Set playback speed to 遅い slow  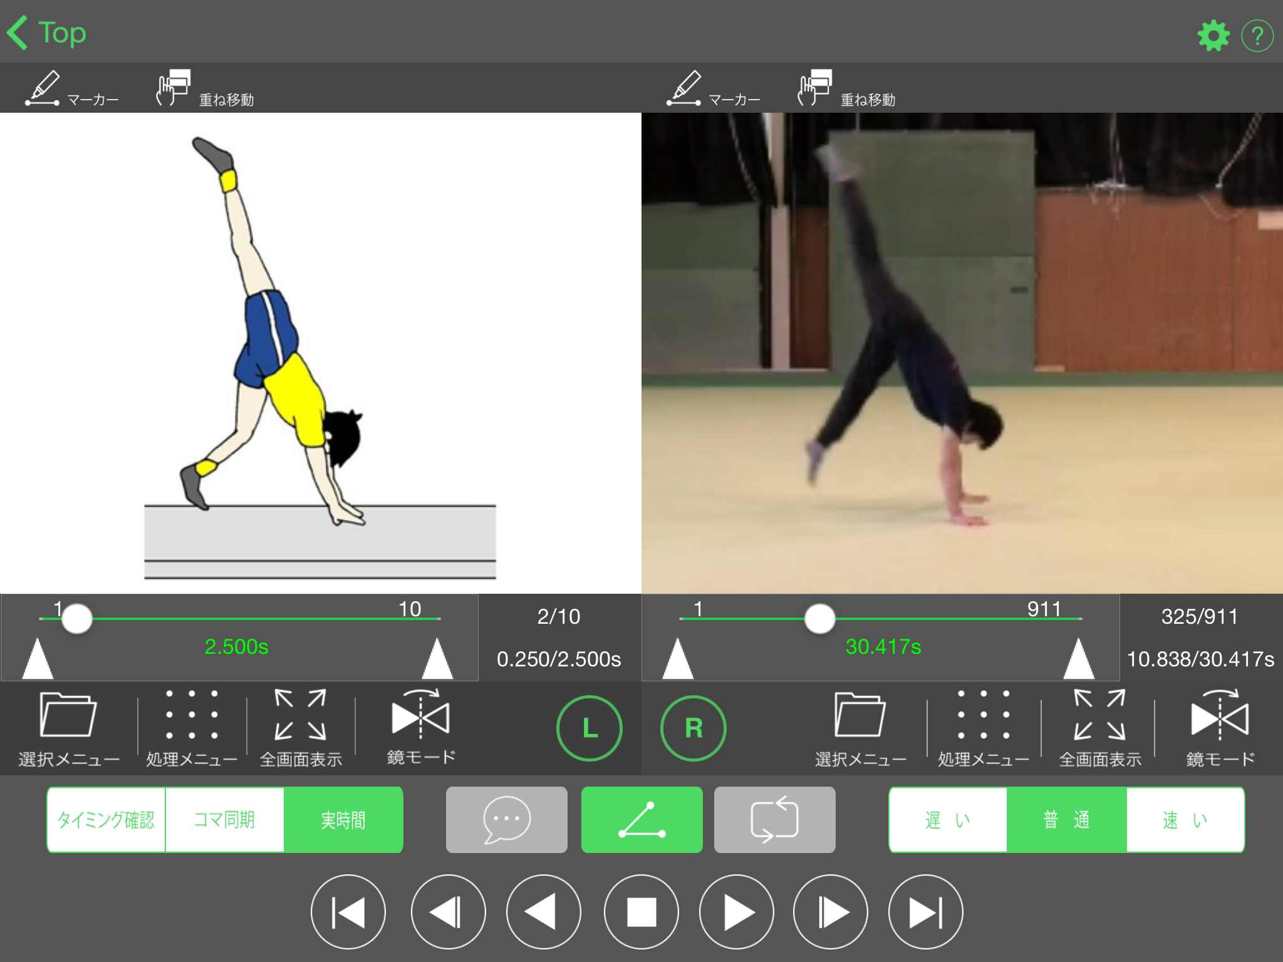click(x=948, y=820)
